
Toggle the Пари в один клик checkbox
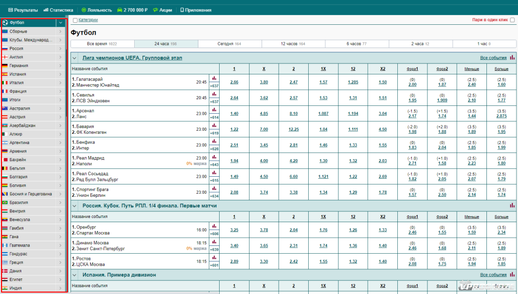[512, 20]
